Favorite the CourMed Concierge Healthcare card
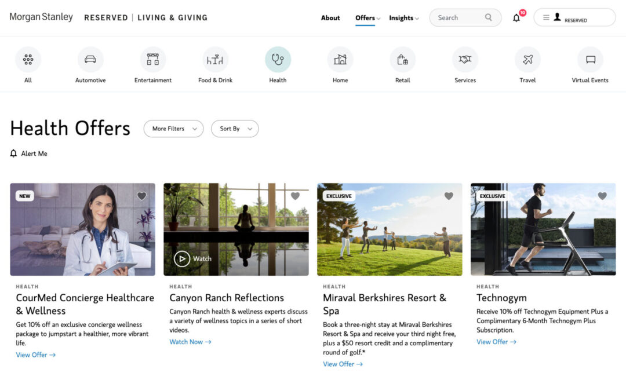The image size is (626, 391). (142, 196)
